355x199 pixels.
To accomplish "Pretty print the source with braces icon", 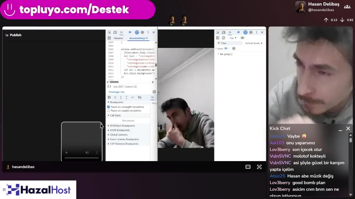I will (109, 87).
